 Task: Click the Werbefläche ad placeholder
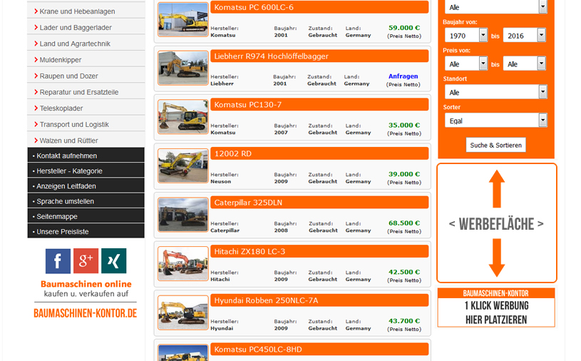pyautogui.click(x=496, y=223)
